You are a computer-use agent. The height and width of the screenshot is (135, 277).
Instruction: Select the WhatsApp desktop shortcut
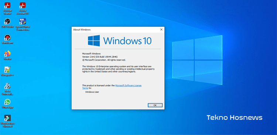click(x=7, y=104)
